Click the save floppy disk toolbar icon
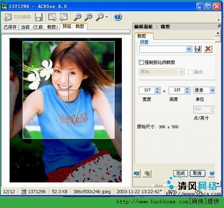Viewport: 224px width, 208px height. pos(39,17)
